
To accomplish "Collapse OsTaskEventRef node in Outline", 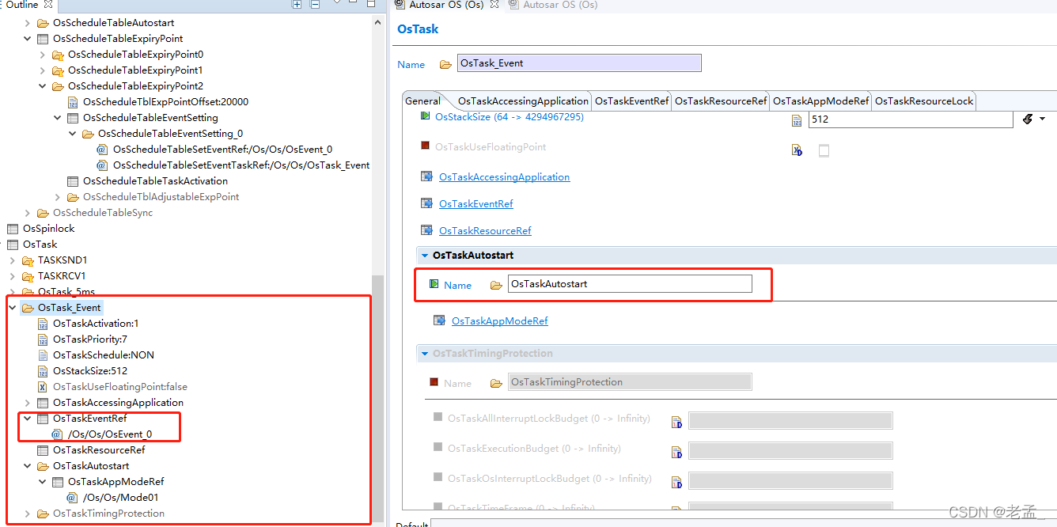I will coord(28,419).
